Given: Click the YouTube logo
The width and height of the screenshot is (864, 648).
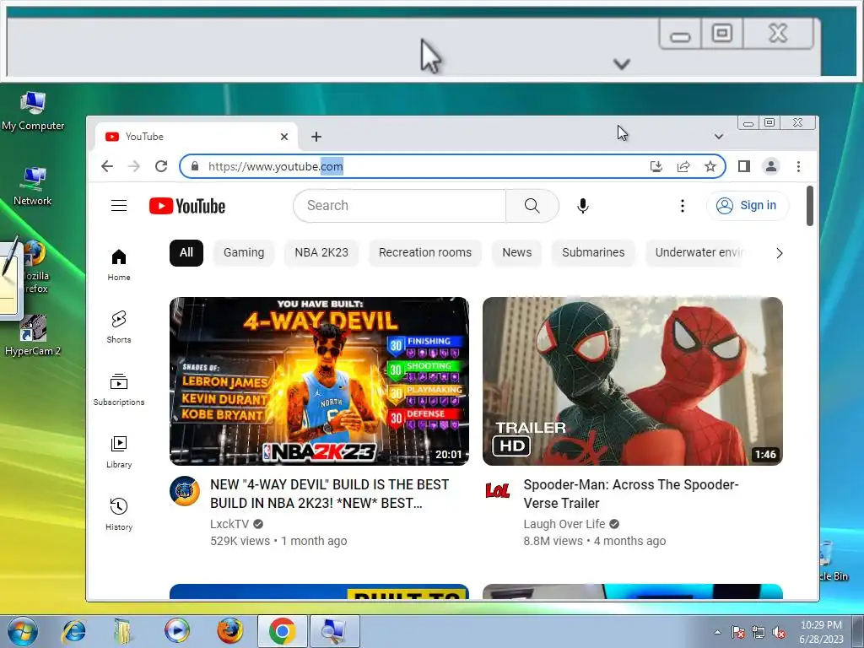Looking at the screenshot, I should 187,206.
